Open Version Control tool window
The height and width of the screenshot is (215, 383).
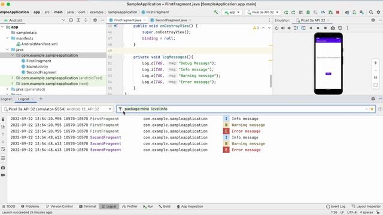(59, 207)
